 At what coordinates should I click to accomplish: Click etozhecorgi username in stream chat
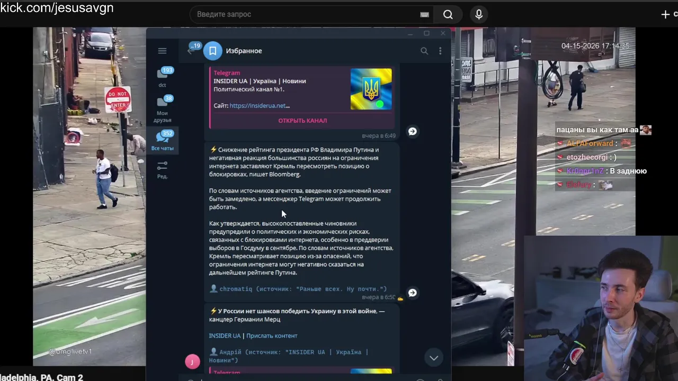[587, 157]
